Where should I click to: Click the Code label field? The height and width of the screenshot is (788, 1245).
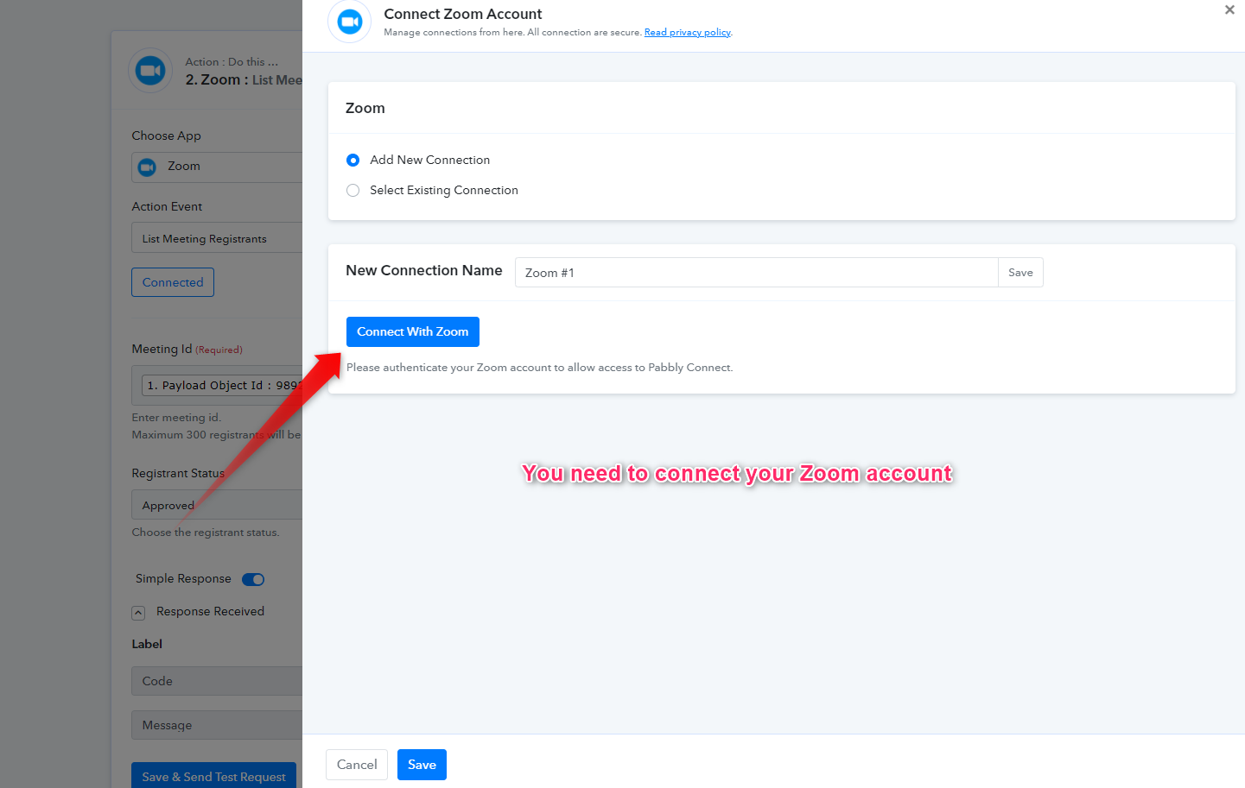click(217, 681)
